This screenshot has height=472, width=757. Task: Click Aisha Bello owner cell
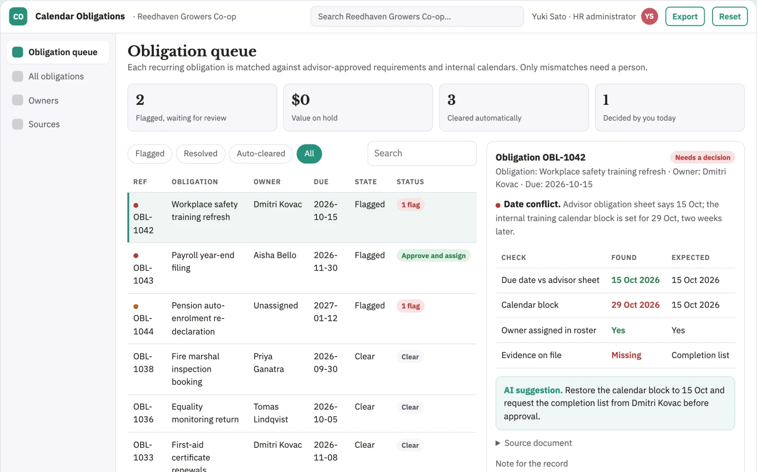tap(275, 255)
